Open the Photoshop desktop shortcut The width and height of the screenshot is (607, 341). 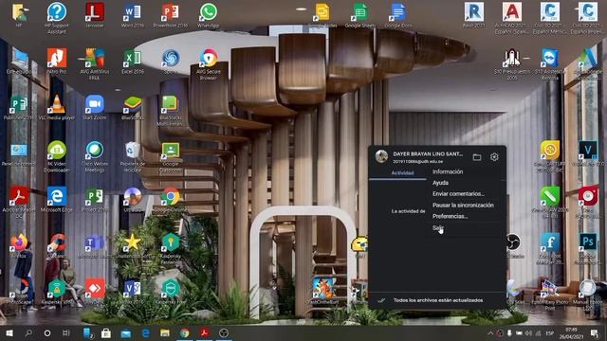pyautogui.click(x=588, y=247)
